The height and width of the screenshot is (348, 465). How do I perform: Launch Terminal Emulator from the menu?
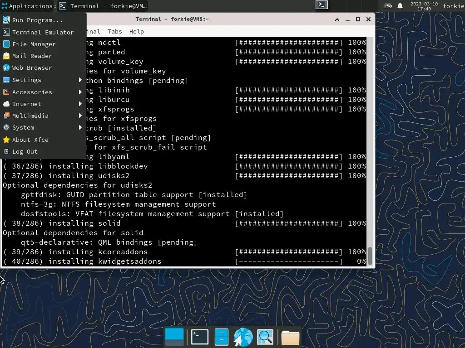(43, 32)
